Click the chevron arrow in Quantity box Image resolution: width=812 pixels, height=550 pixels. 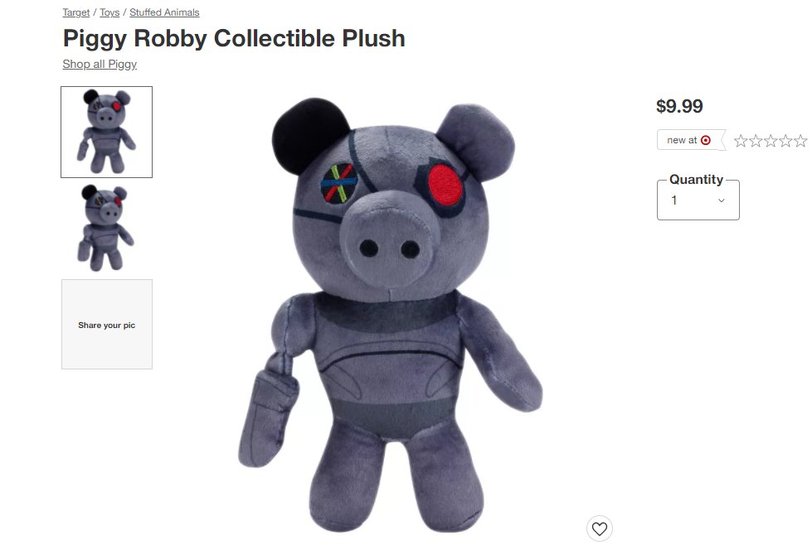(x=721, y=200)
